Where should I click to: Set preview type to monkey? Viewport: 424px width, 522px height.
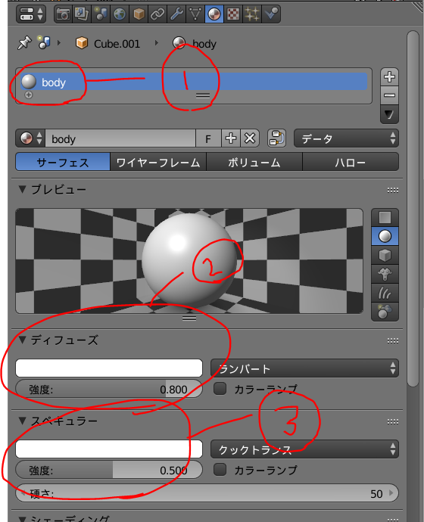[x=385, y=275]
